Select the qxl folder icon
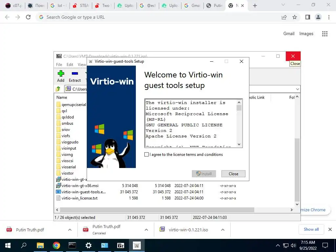 [58, 111]
